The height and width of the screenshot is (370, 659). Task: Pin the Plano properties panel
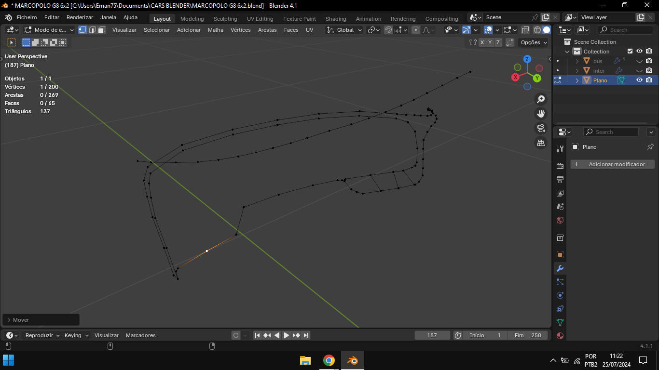pyautogui.click(x=650, y=147)
